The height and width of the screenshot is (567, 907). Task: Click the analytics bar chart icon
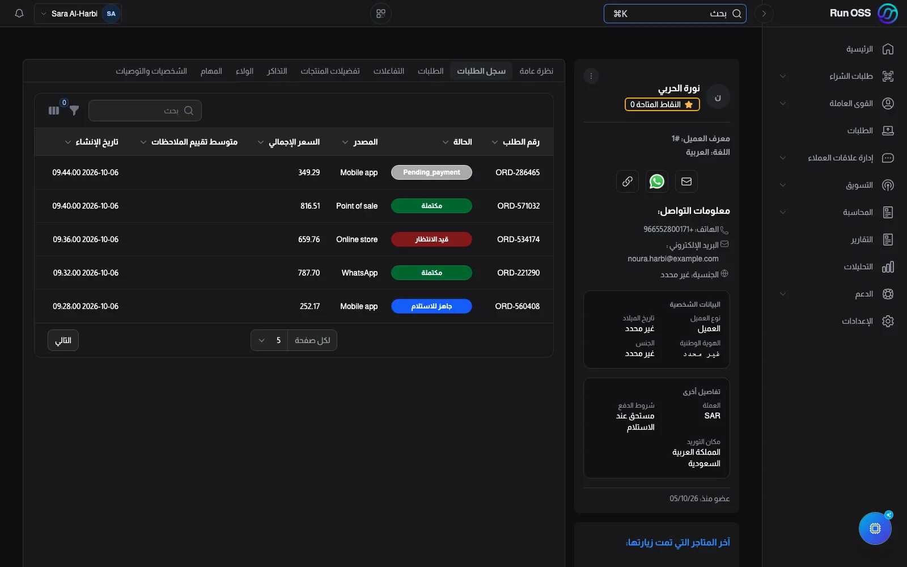tap(888, 267)
